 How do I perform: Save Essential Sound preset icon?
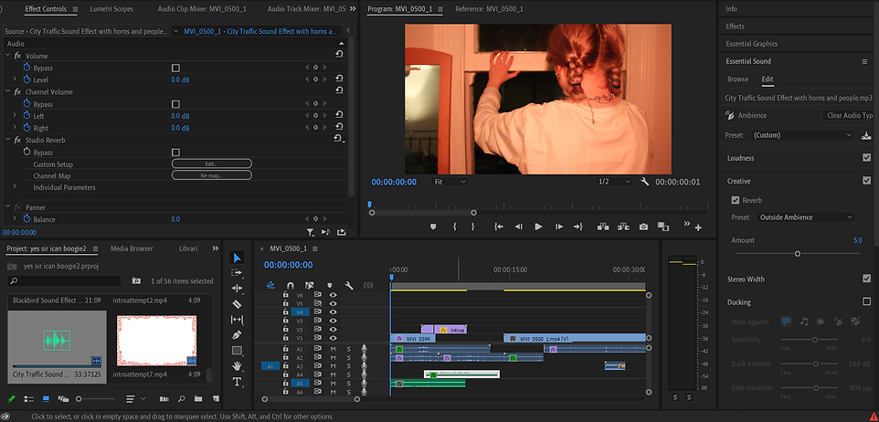(866, 135)
